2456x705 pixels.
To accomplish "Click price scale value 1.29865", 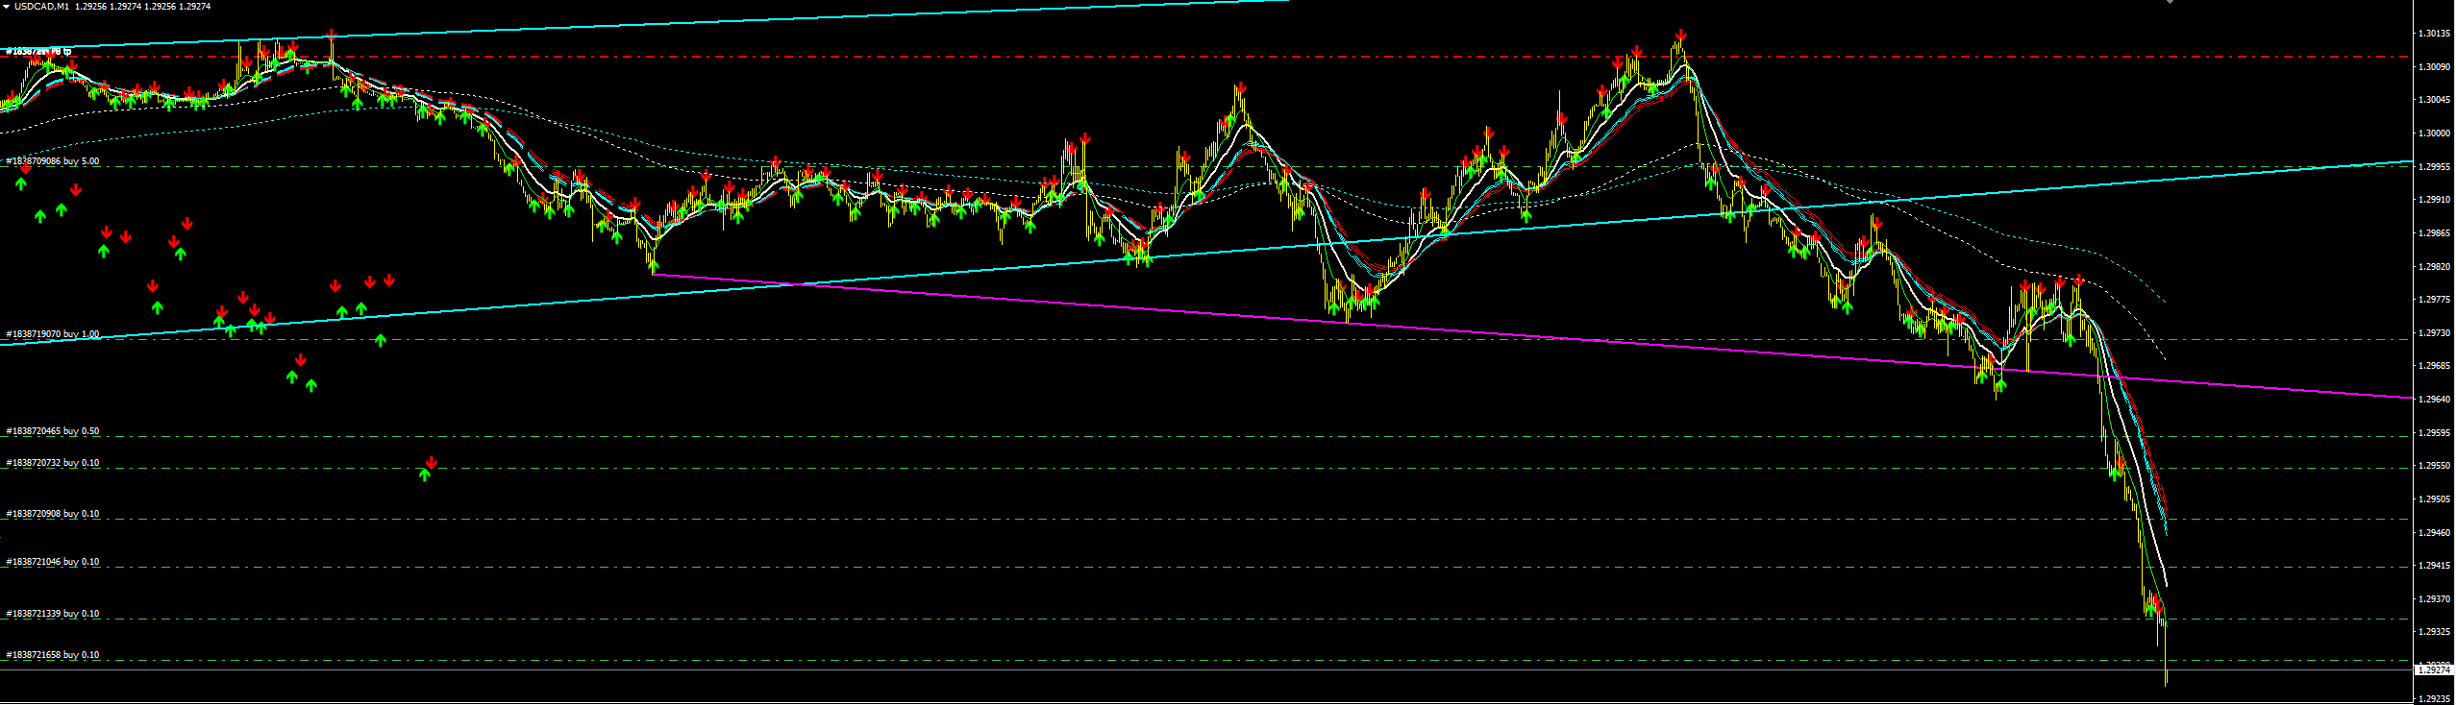I will click(x=2433, y=233).
